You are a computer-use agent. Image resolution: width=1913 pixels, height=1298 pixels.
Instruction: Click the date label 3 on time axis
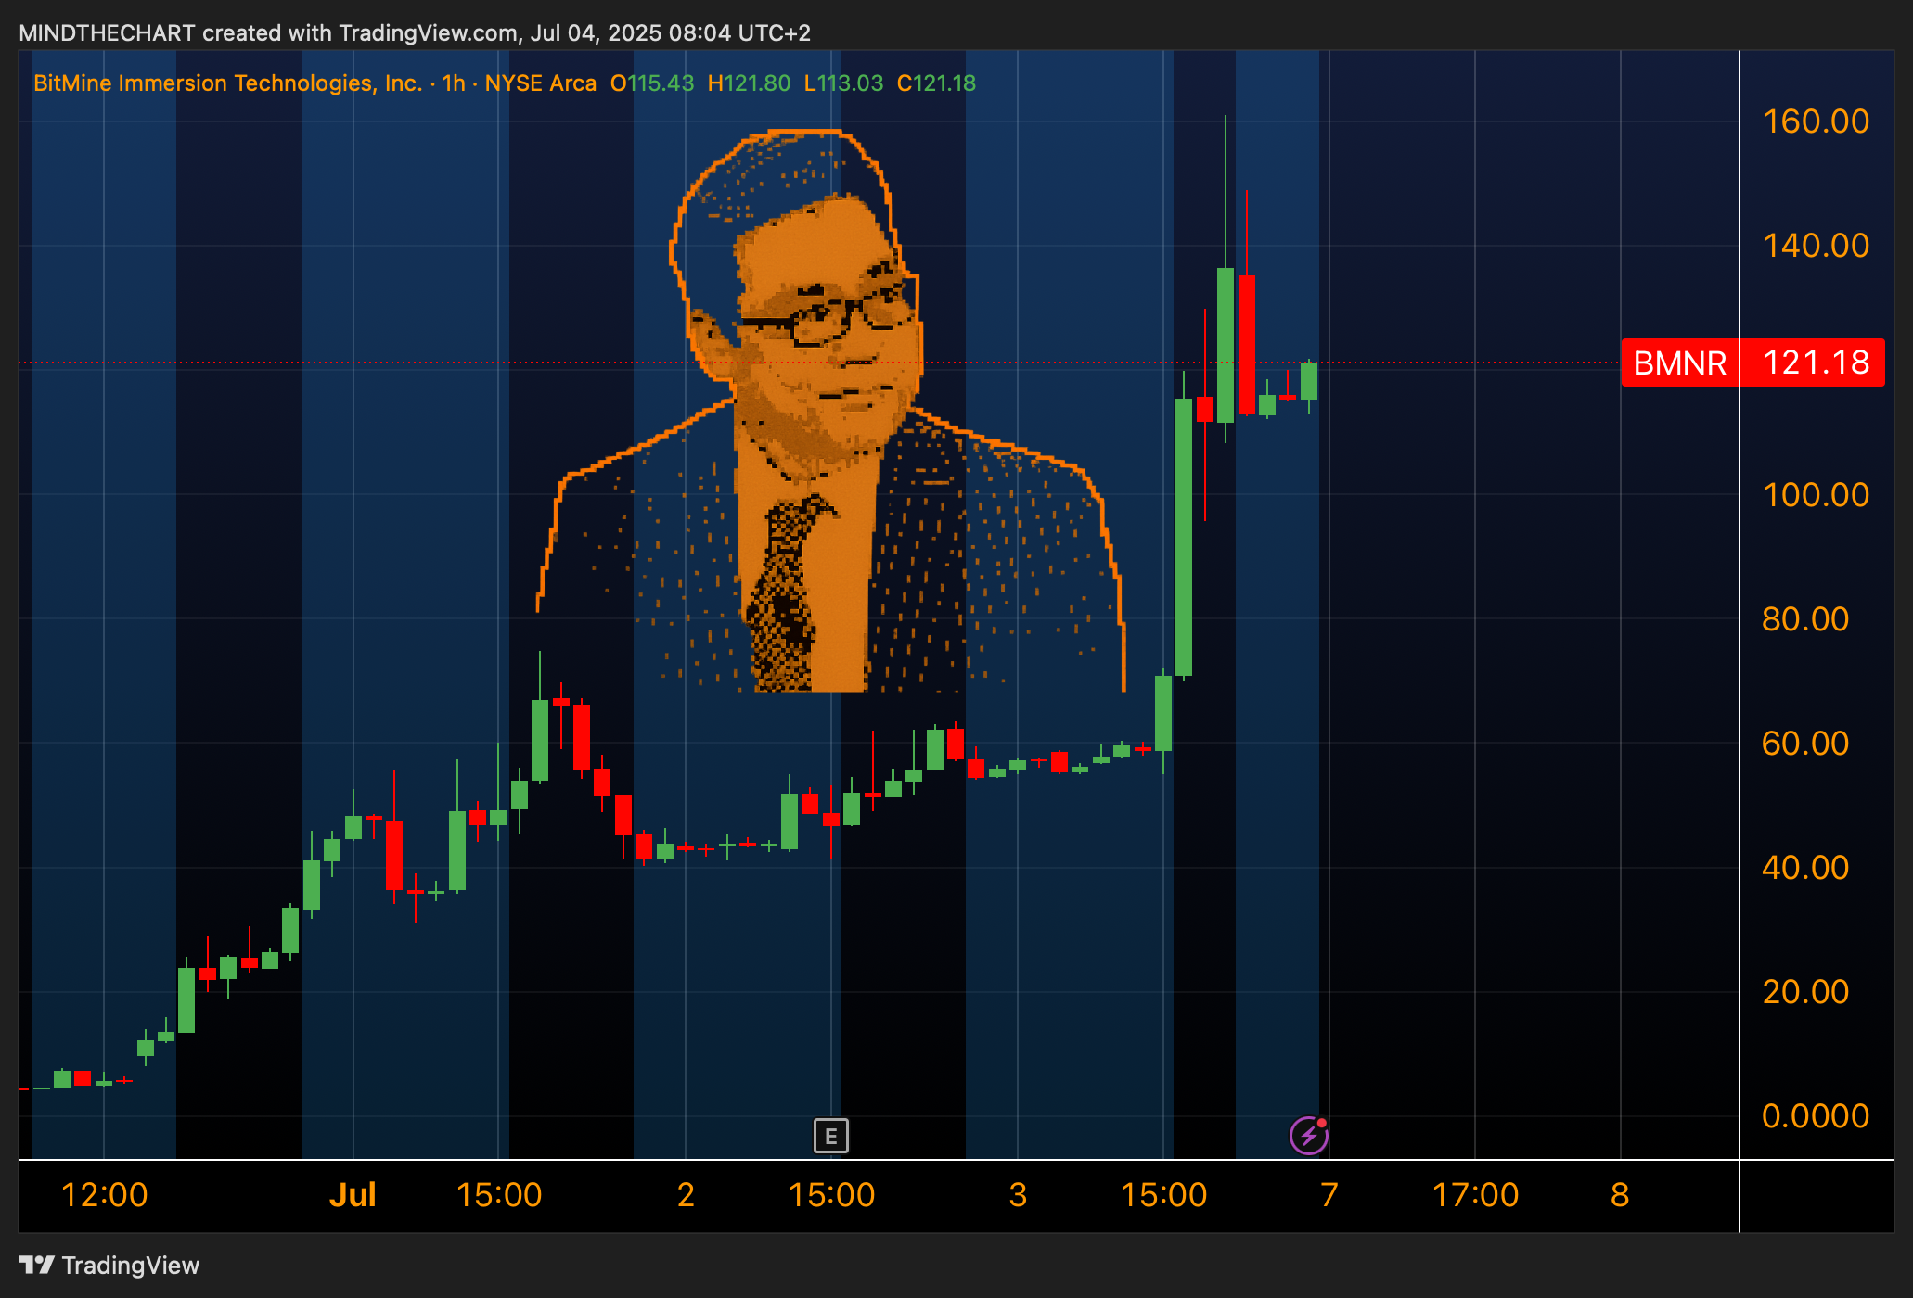pos(1018,1195)
